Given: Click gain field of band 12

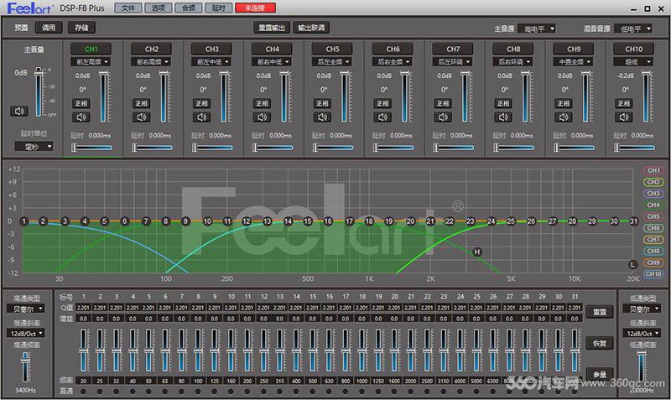Looking at the screenshot, I should coord(263,319).
